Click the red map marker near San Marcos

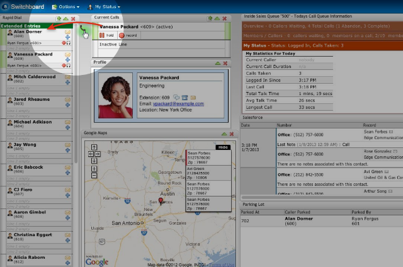coord(161,201)
